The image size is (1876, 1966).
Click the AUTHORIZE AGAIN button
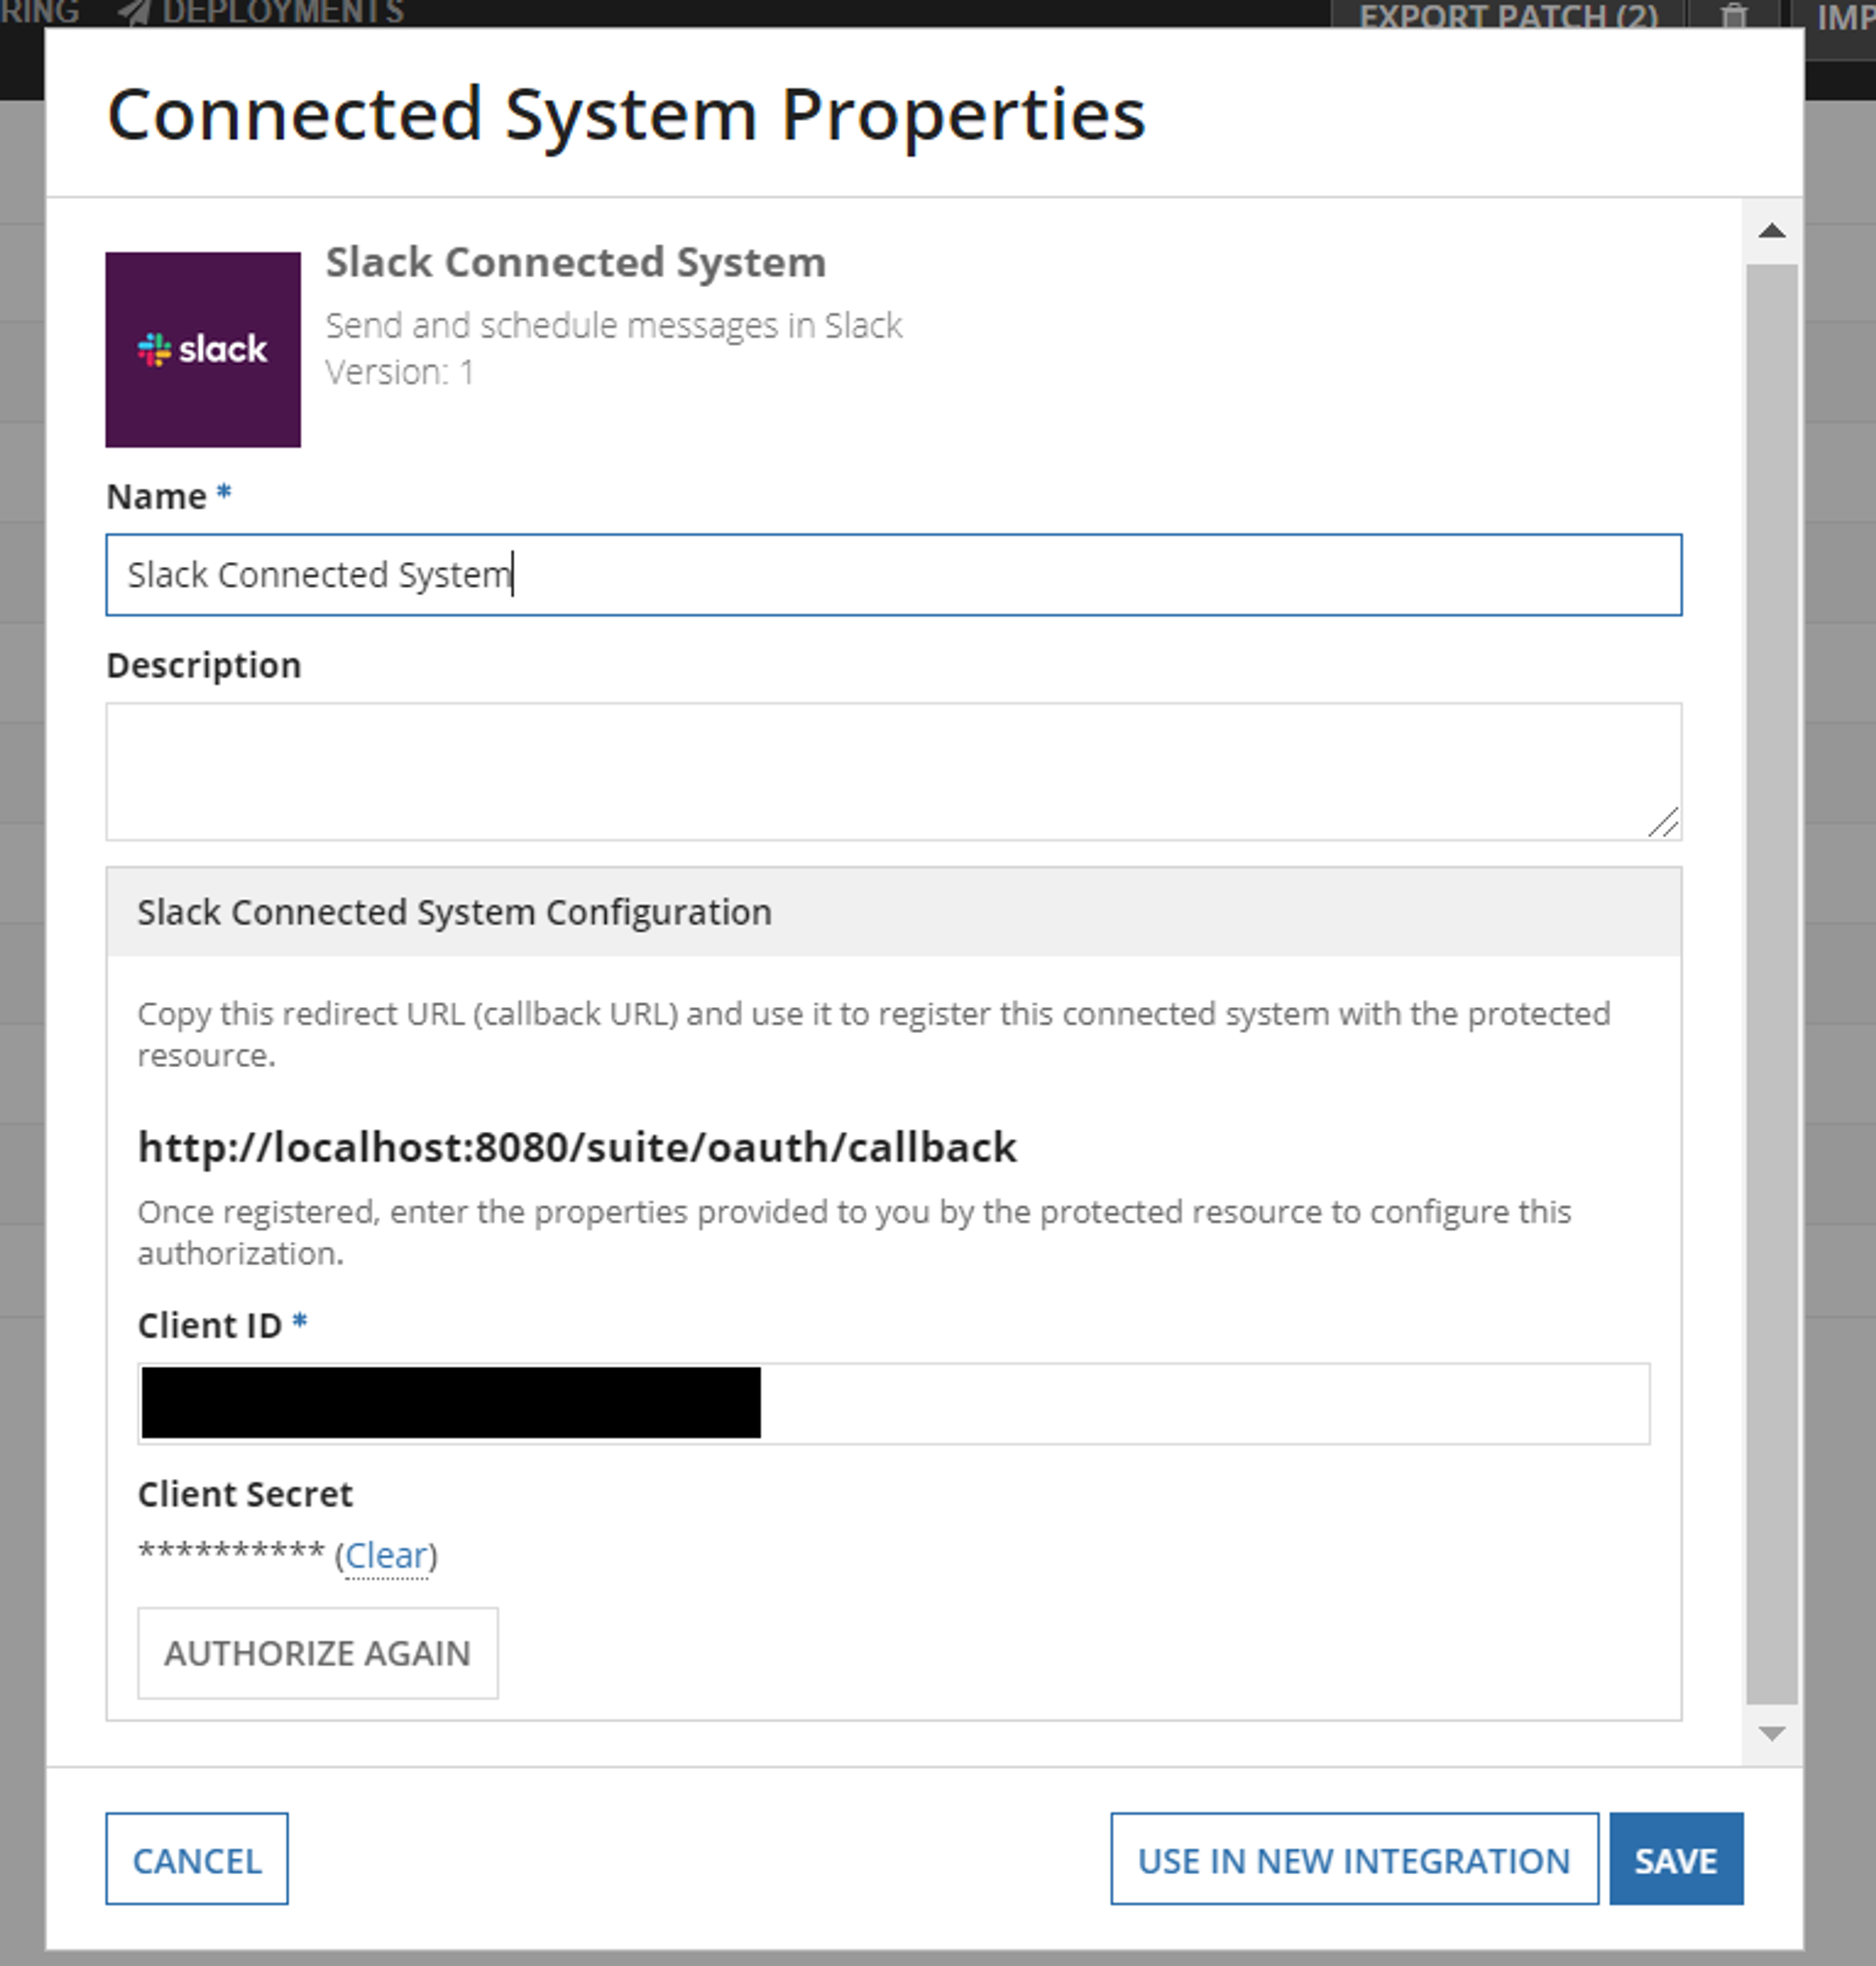[317, 1653]
